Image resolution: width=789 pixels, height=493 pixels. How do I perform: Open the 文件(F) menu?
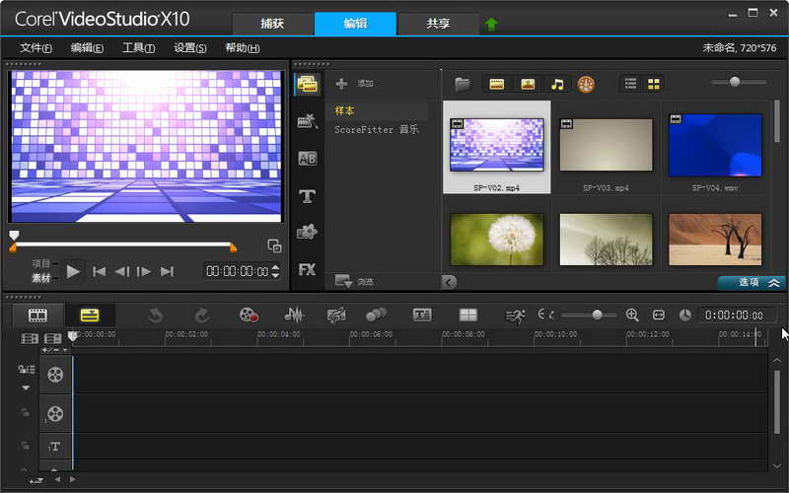36,48
